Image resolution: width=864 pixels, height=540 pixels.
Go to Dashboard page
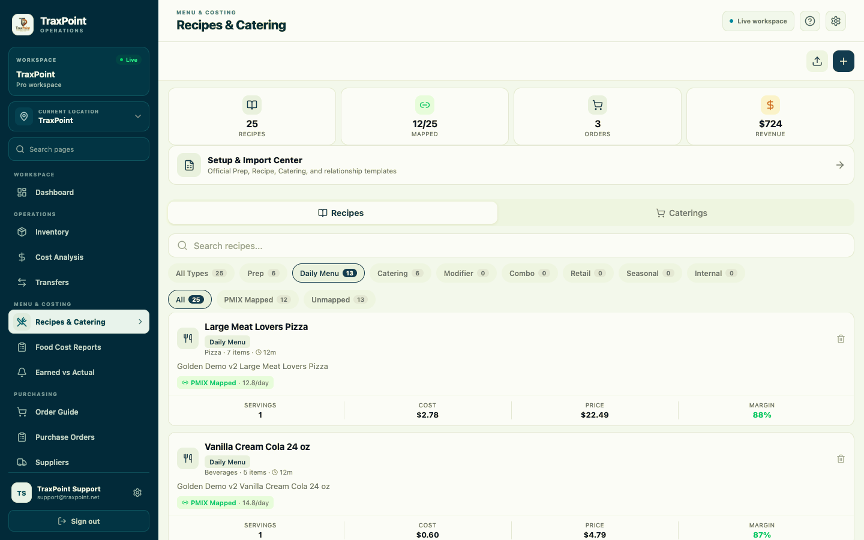pos(79,193)
